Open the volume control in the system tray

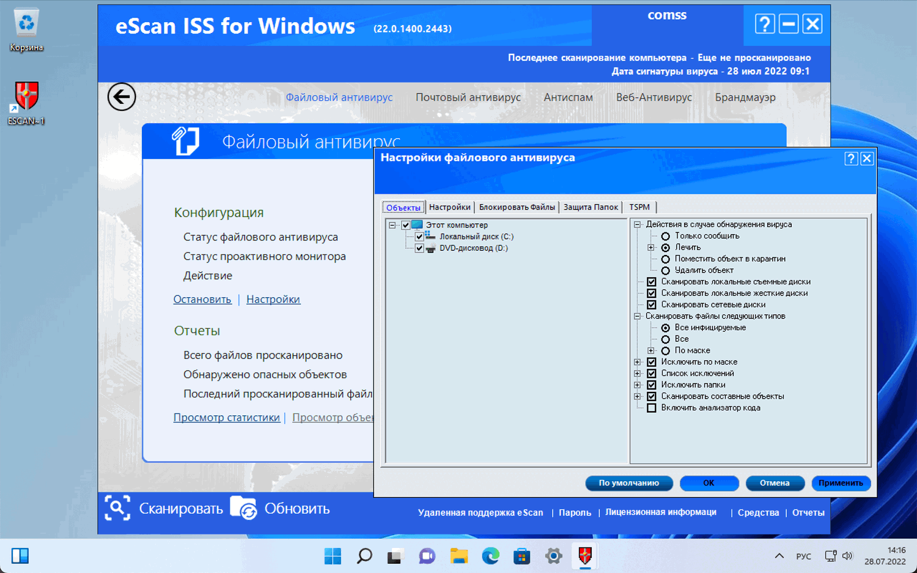click(x=847, y=556)
